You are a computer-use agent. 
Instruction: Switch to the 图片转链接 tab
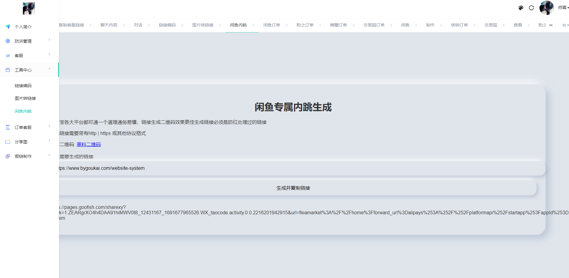click(x=203, y=25)
